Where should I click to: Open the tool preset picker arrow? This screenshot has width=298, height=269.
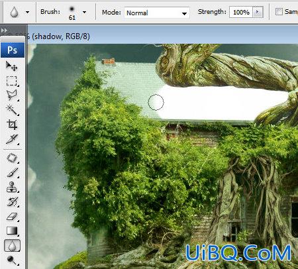click(x=27, y=12)
